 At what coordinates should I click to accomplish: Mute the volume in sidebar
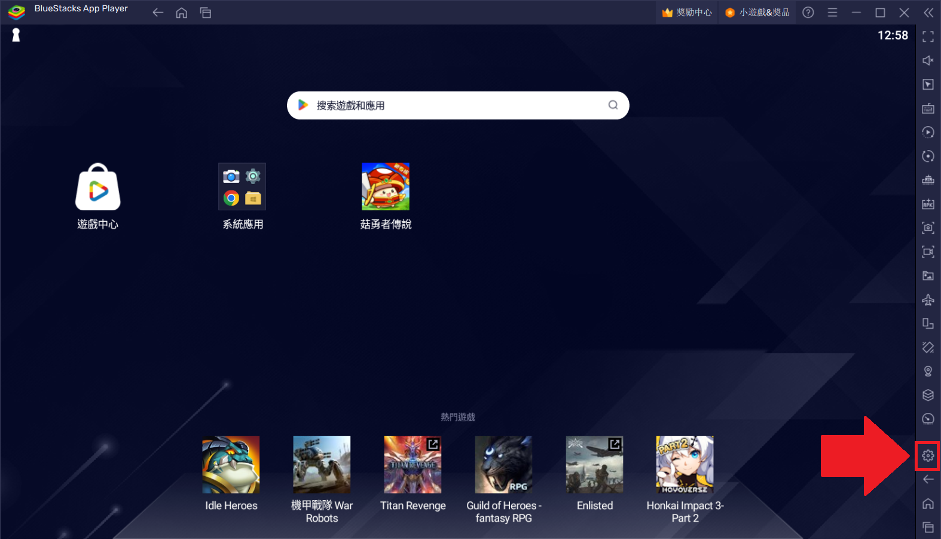point(928,60)
